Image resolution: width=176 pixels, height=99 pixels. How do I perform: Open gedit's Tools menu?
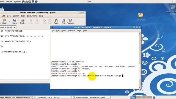[23, 16]
